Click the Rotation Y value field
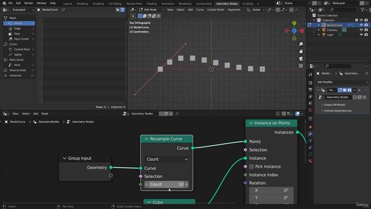 coord(271,197)
